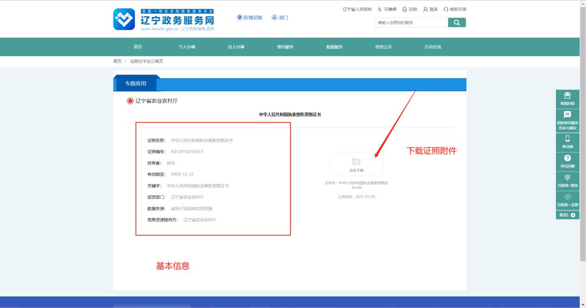Open 便民服务 navigation menu item
586x308 pixels.
coord(285,47)
